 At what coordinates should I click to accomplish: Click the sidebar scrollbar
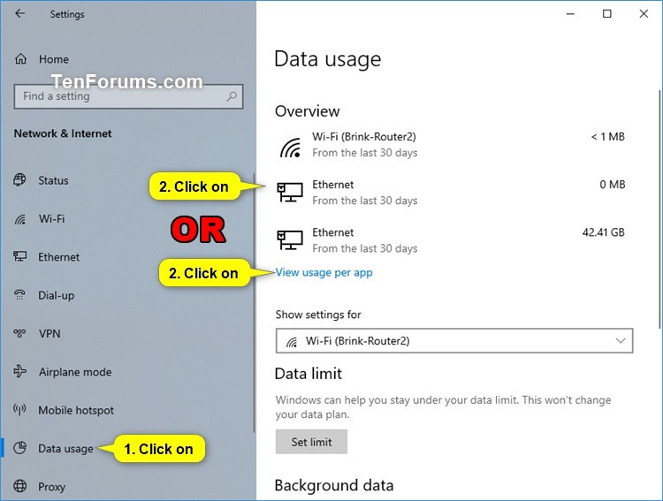click(254, 302)
